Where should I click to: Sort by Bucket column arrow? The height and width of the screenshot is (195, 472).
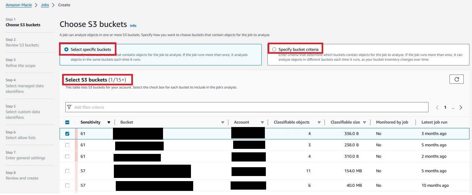pos(223,122)
